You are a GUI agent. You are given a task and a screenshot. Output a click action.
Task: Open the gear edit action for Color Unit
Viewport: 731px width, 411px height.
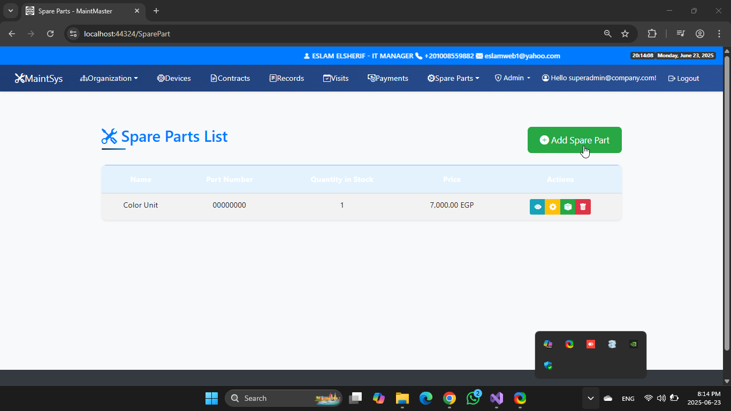click(553, 207)
